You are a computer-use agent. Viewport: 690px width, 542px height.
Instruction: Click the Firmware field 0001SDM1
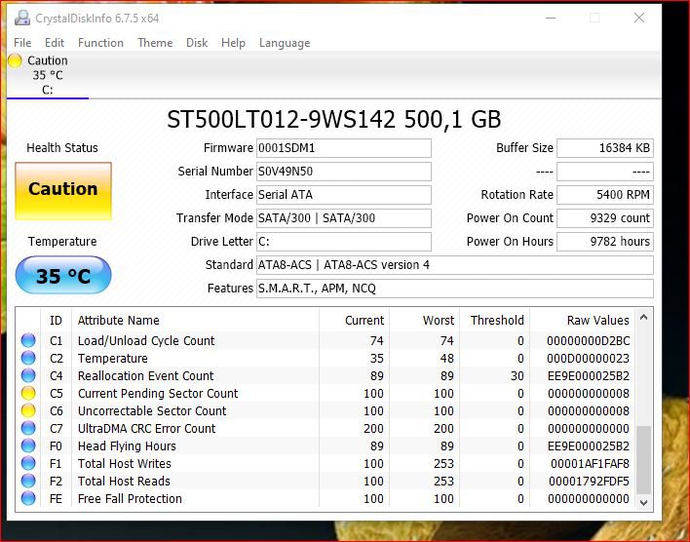point(344,148)
